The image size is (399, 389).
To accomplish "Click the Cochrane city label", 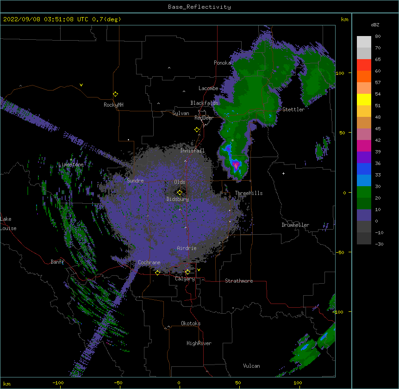I will 149,262.
